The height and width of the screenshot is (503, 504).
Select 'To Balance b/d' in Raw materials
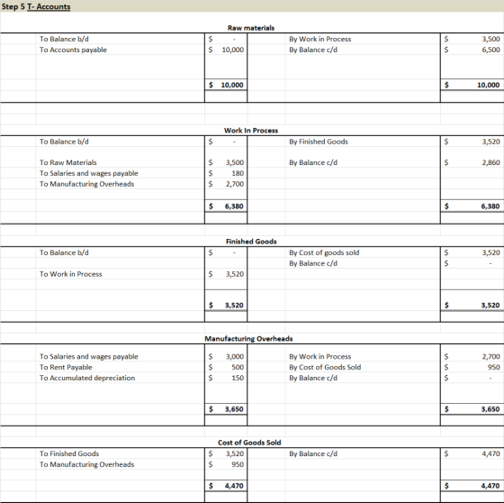(64, 39)
